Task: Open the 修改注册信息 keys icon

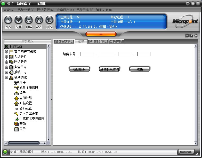Action: pyautogui.click(x=17, y=88)
